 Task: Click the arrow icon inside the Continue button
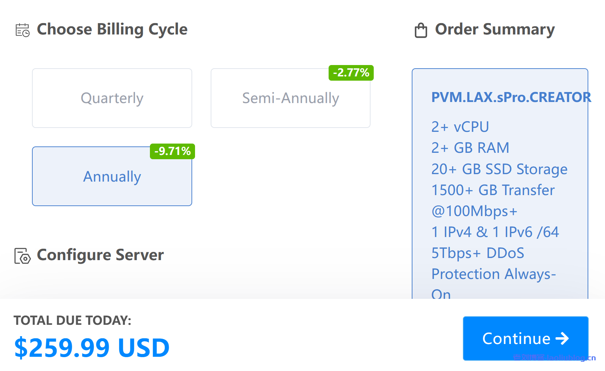point(563,339)
